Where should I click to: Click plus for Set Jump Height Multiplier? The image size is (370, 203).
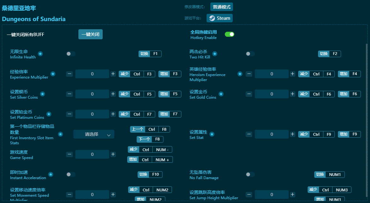point(293,195)
